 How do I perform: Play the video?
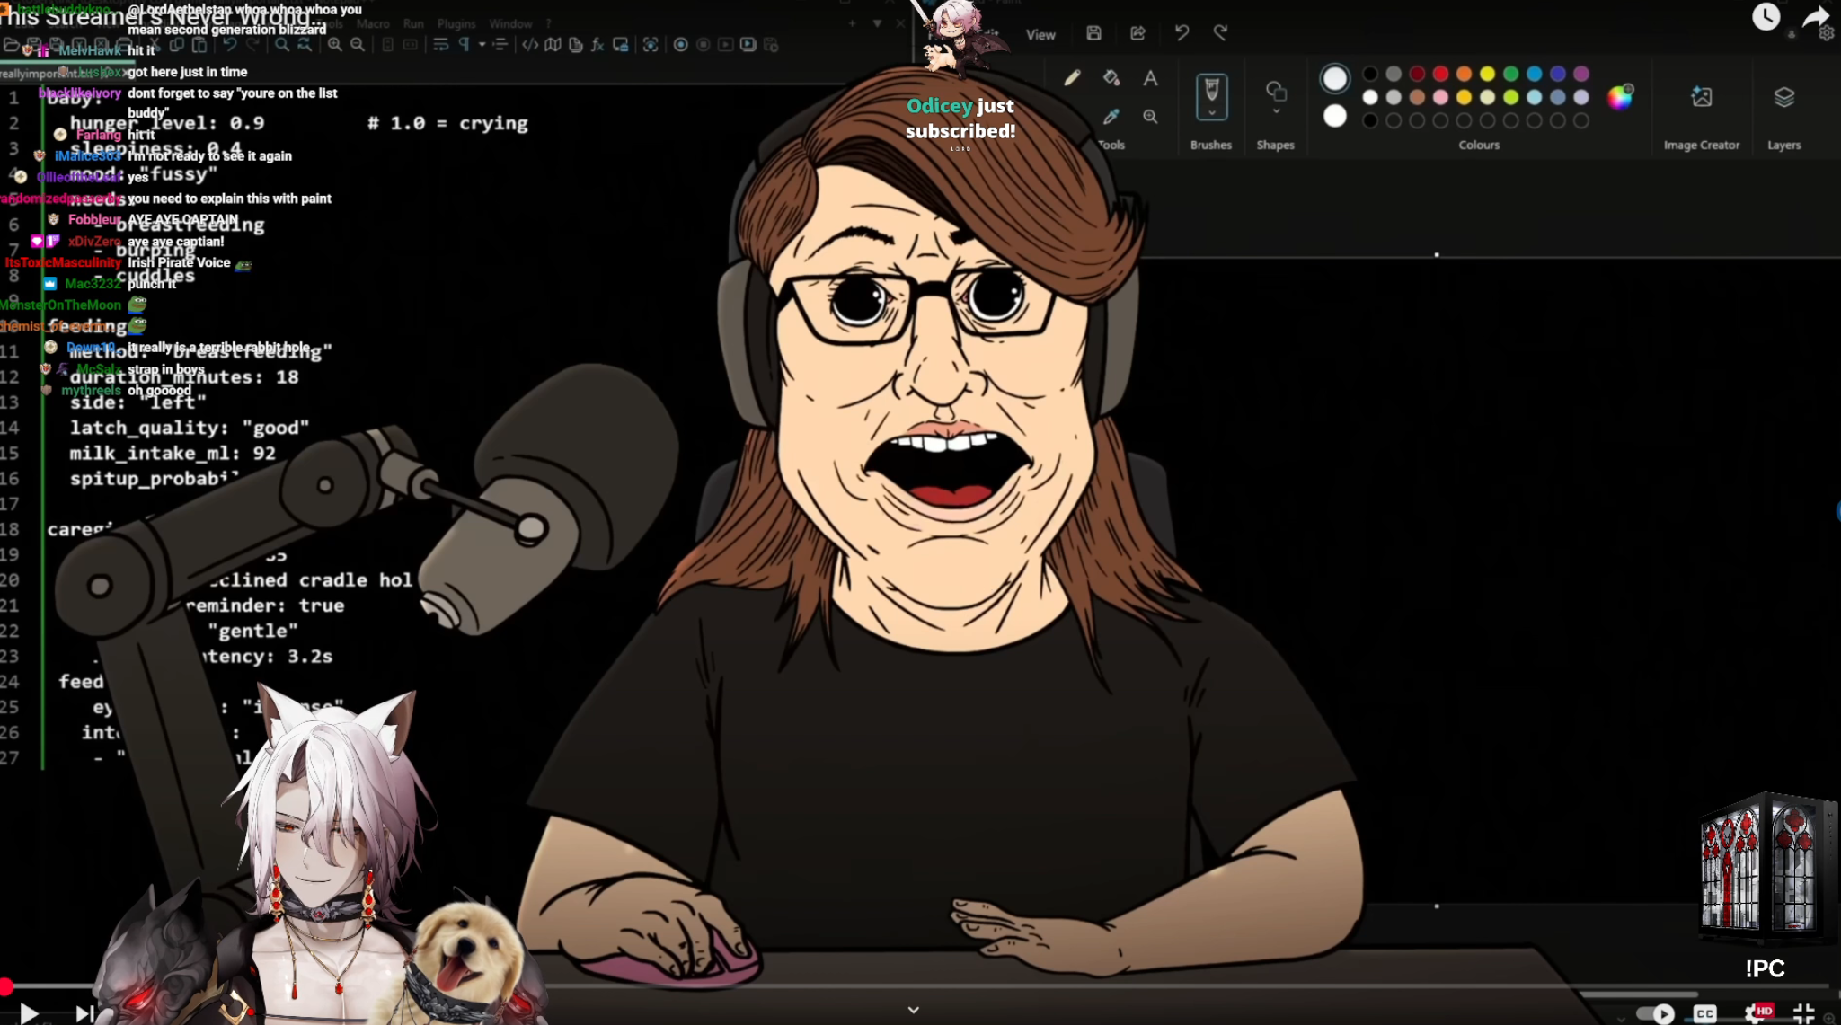pos(29,1013)
